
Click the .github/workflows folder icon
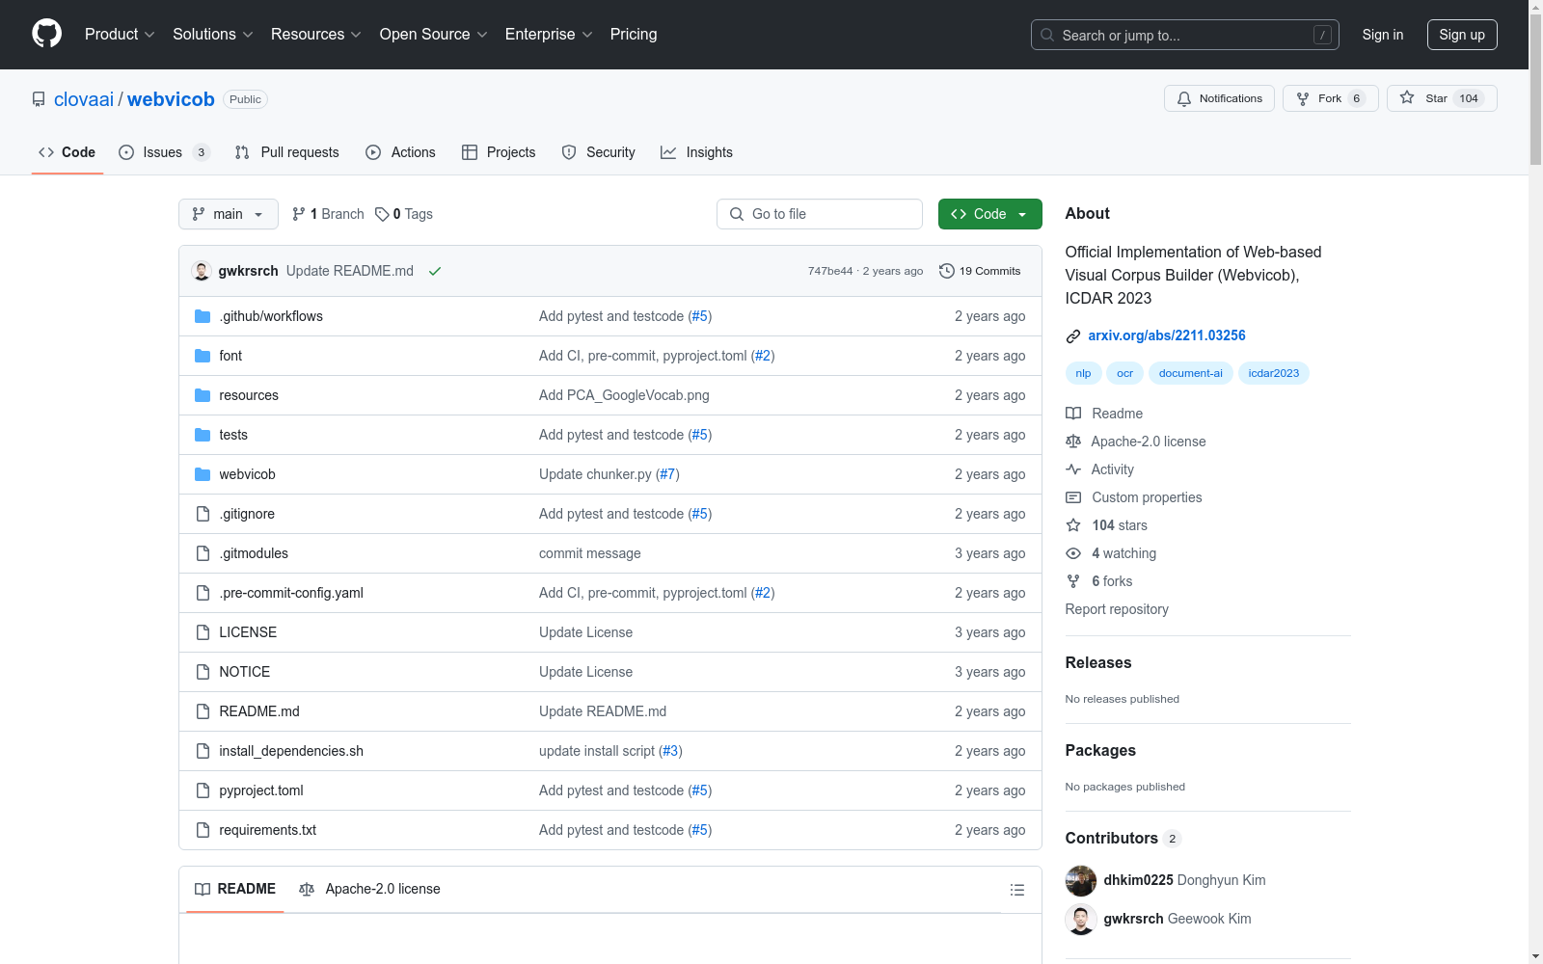203,316
